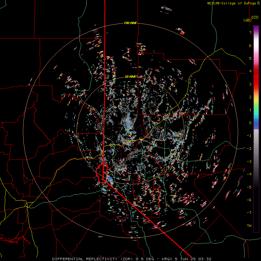Click the TH label below the scale
The height and width of the screenshot is (261, 261).
[x=249, y=226]
